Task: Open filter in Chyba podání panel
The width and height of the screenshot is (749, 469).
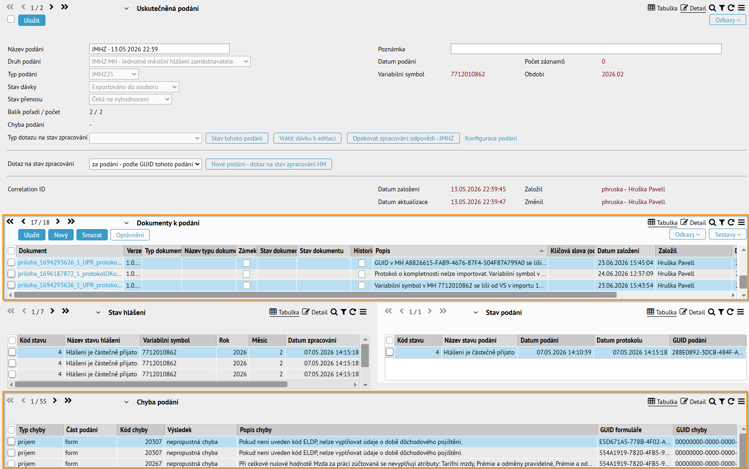Action: pos(722,402)
